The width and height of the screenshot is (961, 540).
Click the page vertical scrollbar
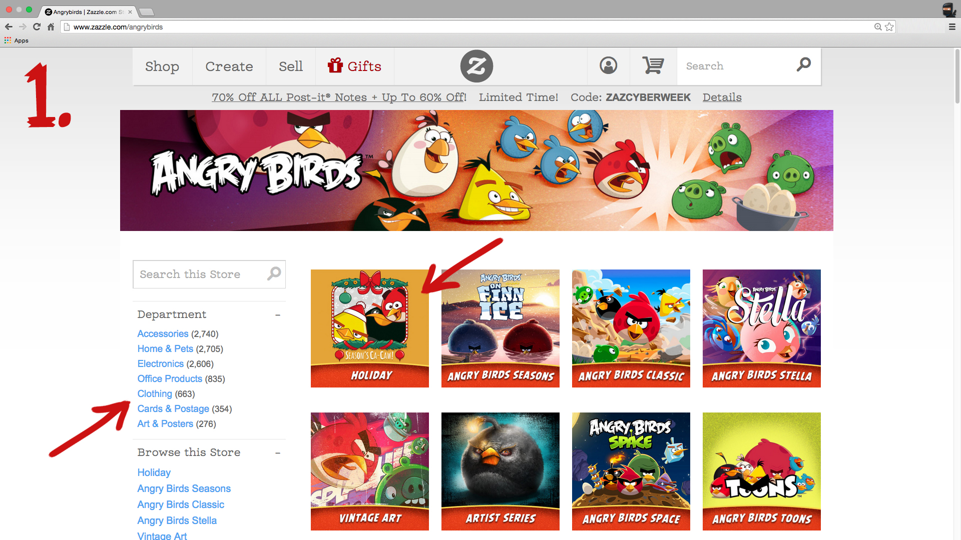[x=956, y=76]
